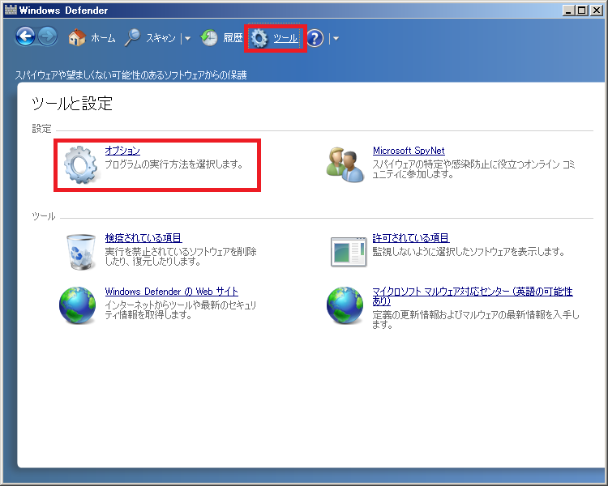608x486 pixels.
Task: Open the オプション link
Action: tap(122, 151)
